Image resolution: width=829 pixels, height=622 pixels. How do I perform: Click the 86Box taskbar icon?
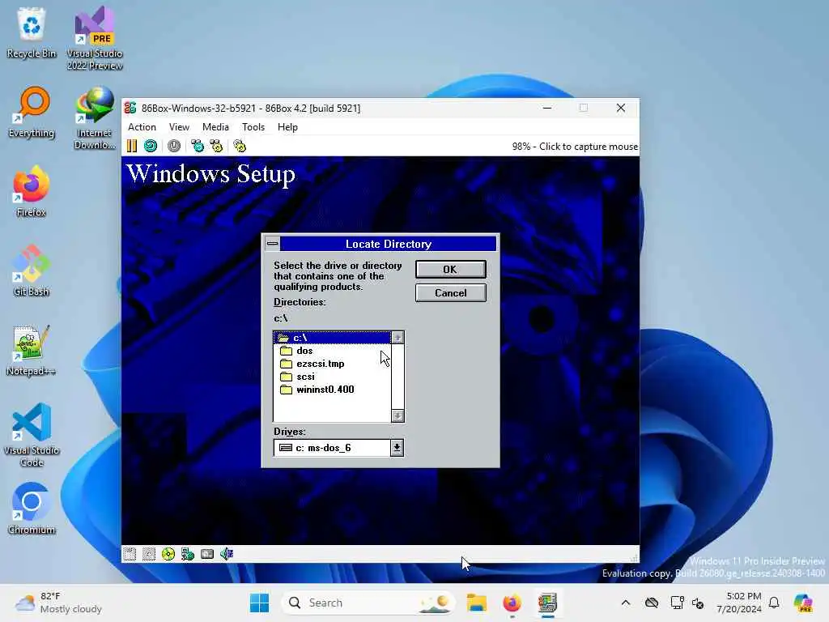548,603
